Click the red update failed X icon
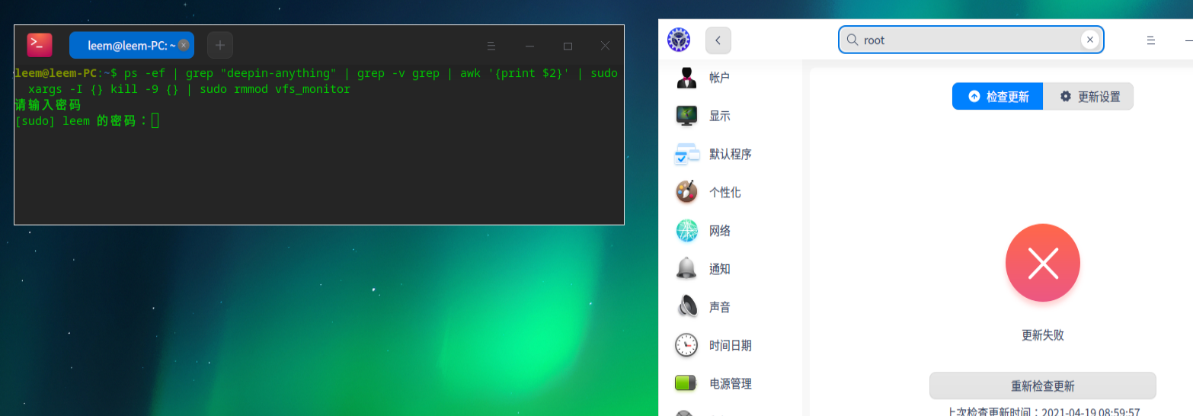The height and width of the screenshot is (416, 1193). click(x=1043, y=263)
